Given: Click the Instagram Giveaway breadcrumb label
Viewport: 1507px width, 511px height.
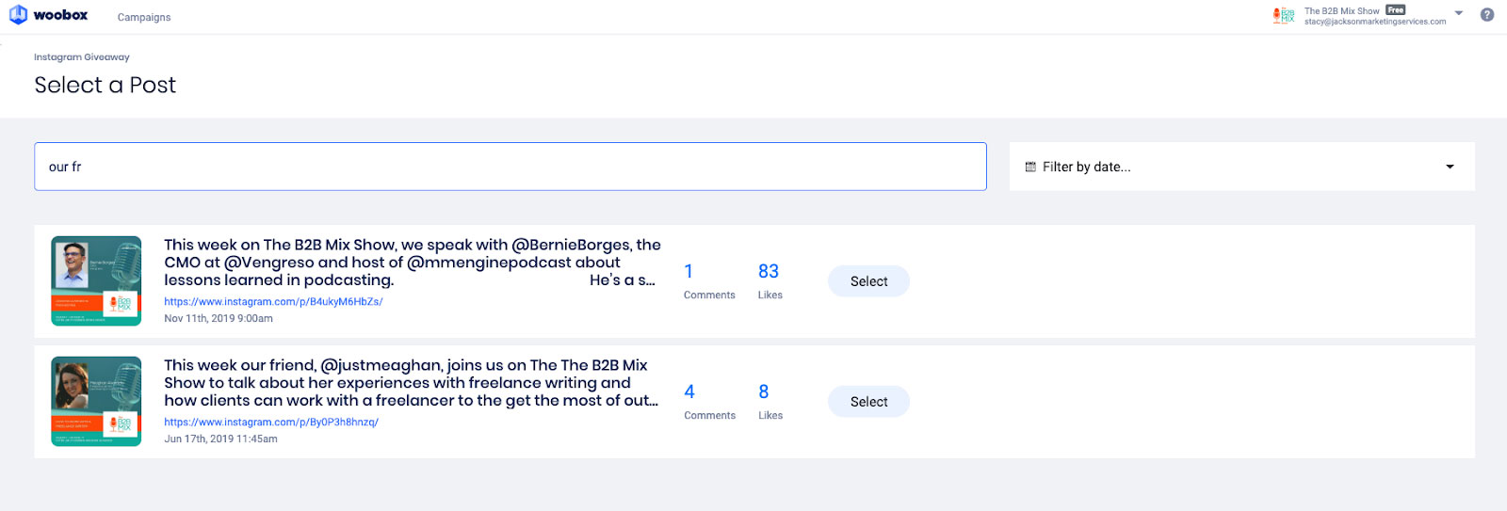Looking at the screenshot, I should (82, 57).
